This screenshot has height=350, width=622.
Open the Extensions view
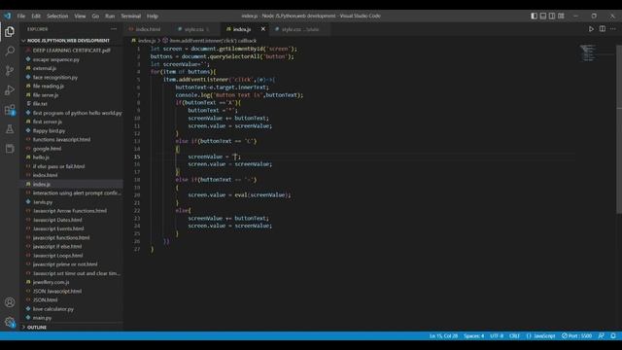[x=10, y=110]
